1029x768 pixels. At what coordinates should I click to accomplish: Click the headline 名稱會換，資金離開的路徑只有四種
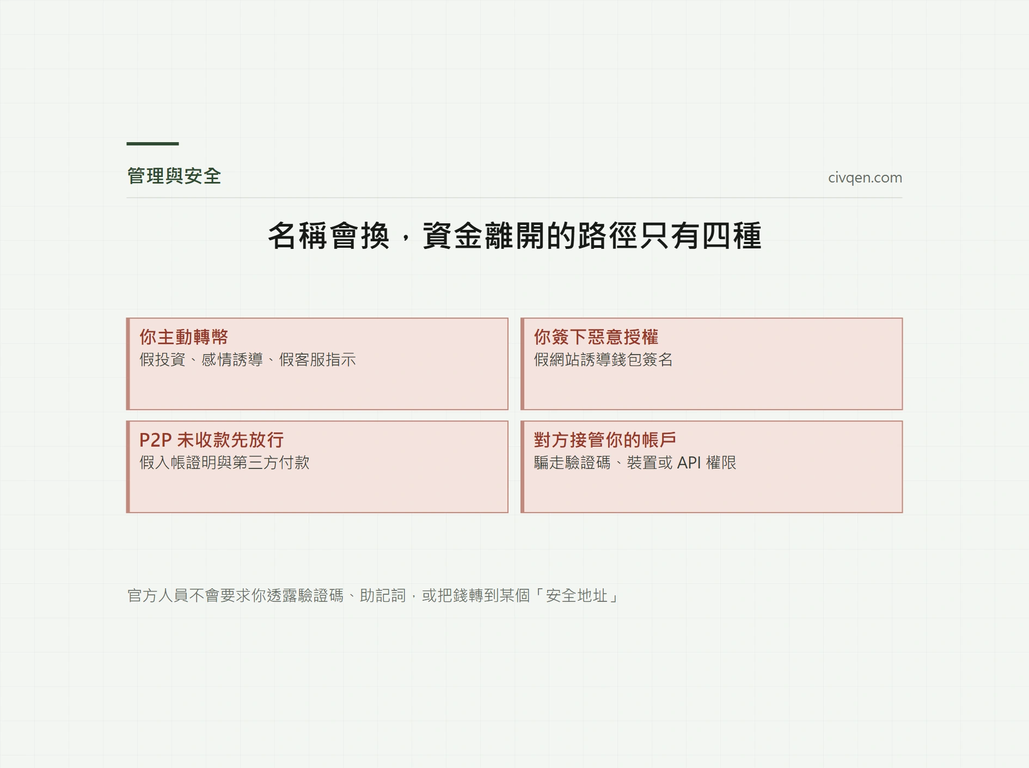[514, 235]
